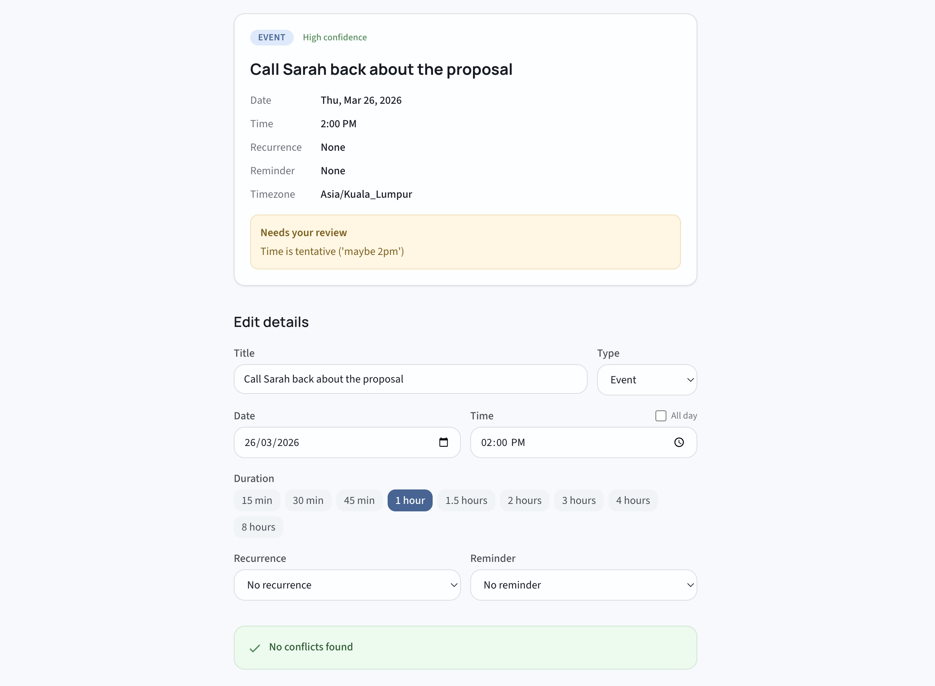Toggle the 2 hours duration option

coord(524,500)
